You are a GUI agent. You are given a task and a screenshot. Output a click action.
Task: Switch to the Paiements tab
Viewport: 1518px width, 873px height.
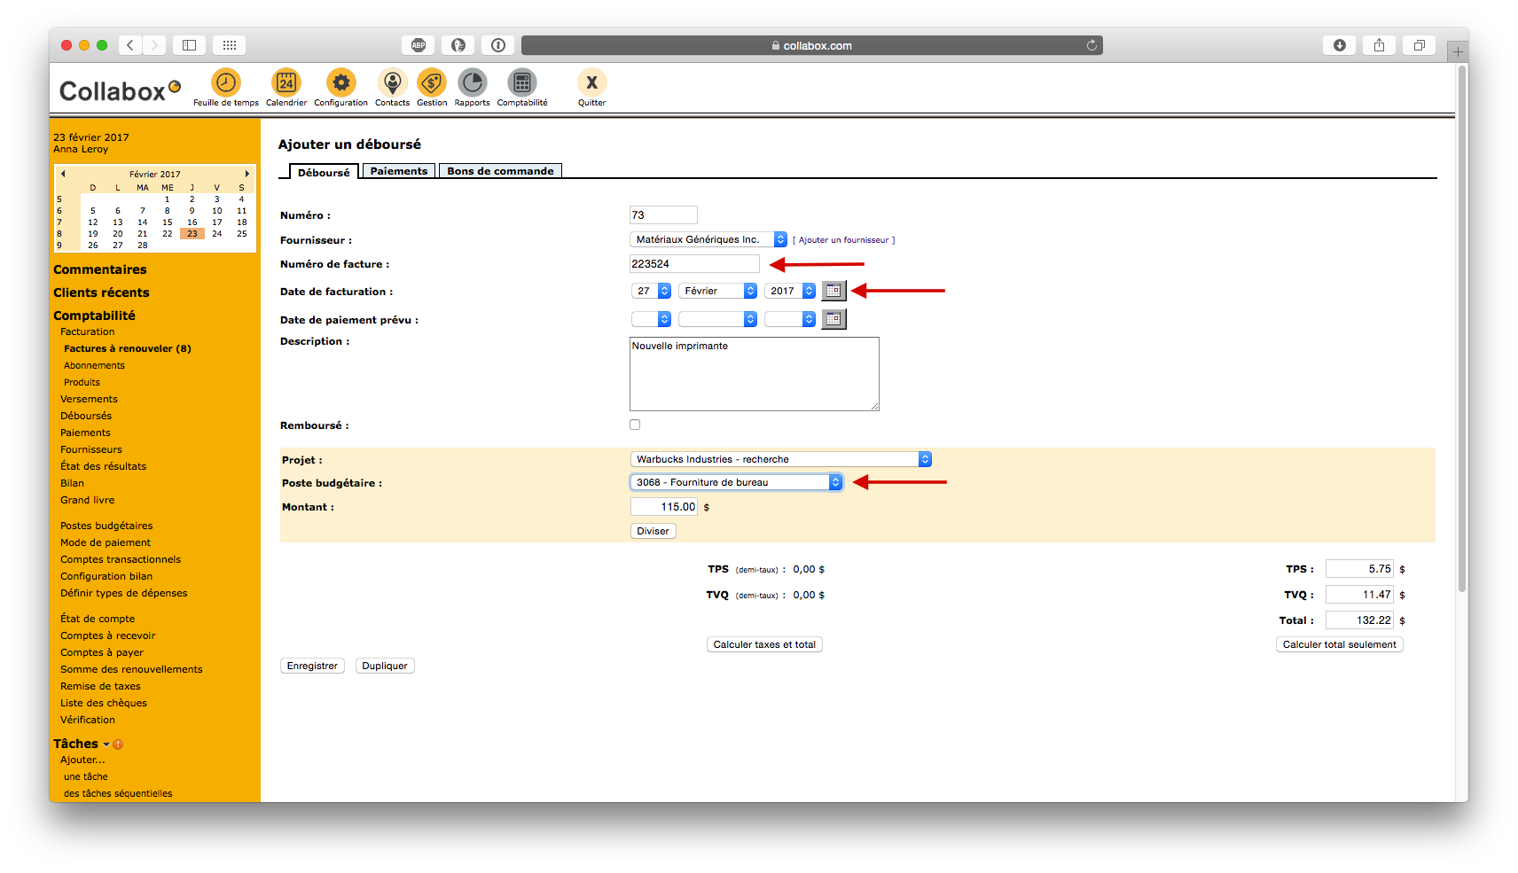(x=398, y=170)
